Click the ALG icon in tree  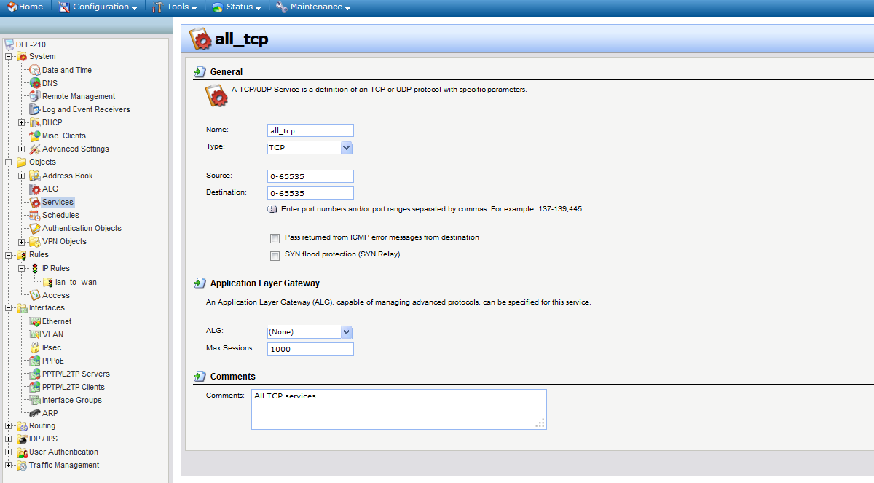[x=35, y=189]
